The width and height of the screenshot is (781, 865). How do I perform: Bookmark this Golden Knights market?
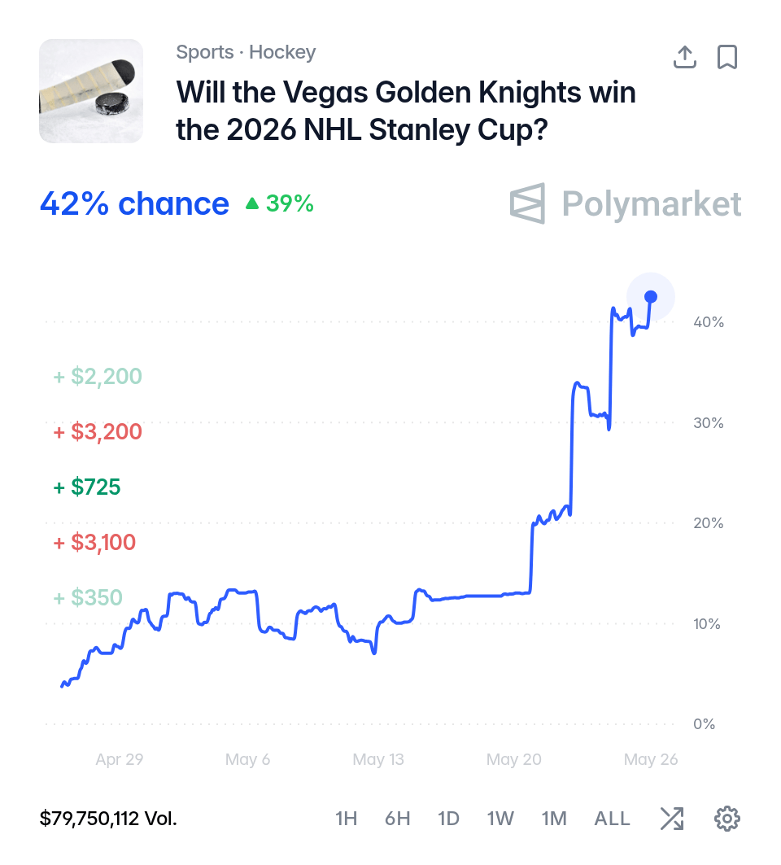[727, 57]
